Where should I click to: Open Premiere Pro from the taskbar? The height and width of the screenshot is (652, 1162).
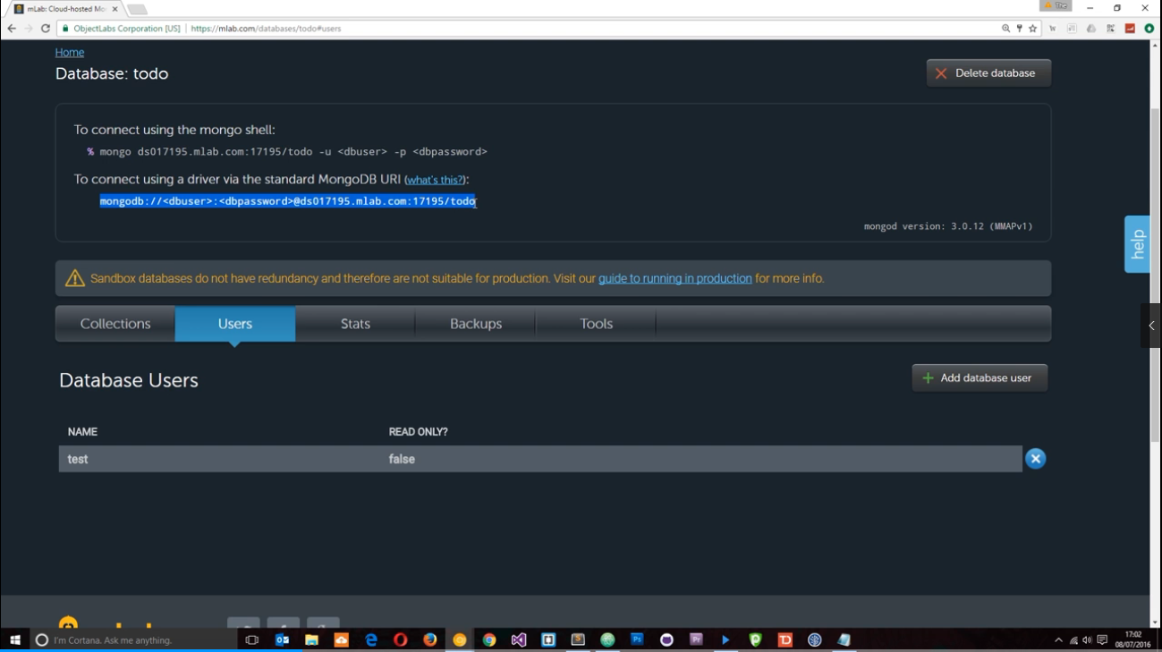click(696, 639)
